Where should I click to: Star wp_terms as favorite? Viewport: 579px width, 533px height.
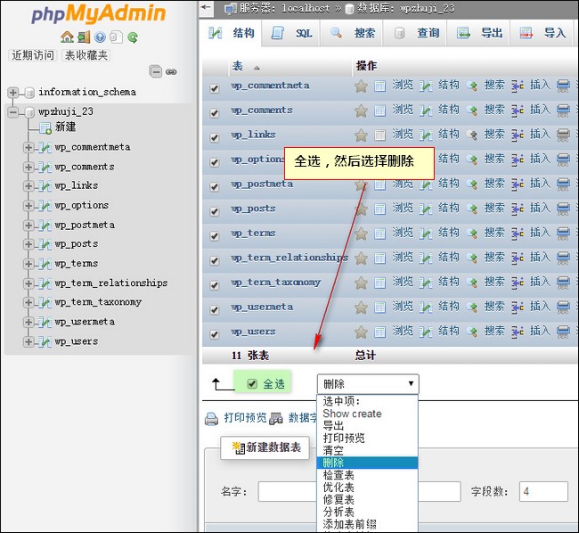[x=361, y=234]
